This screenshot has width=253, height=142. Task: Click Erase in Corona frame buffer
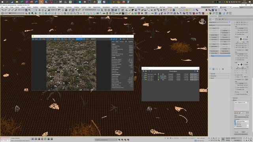[64, 39]
